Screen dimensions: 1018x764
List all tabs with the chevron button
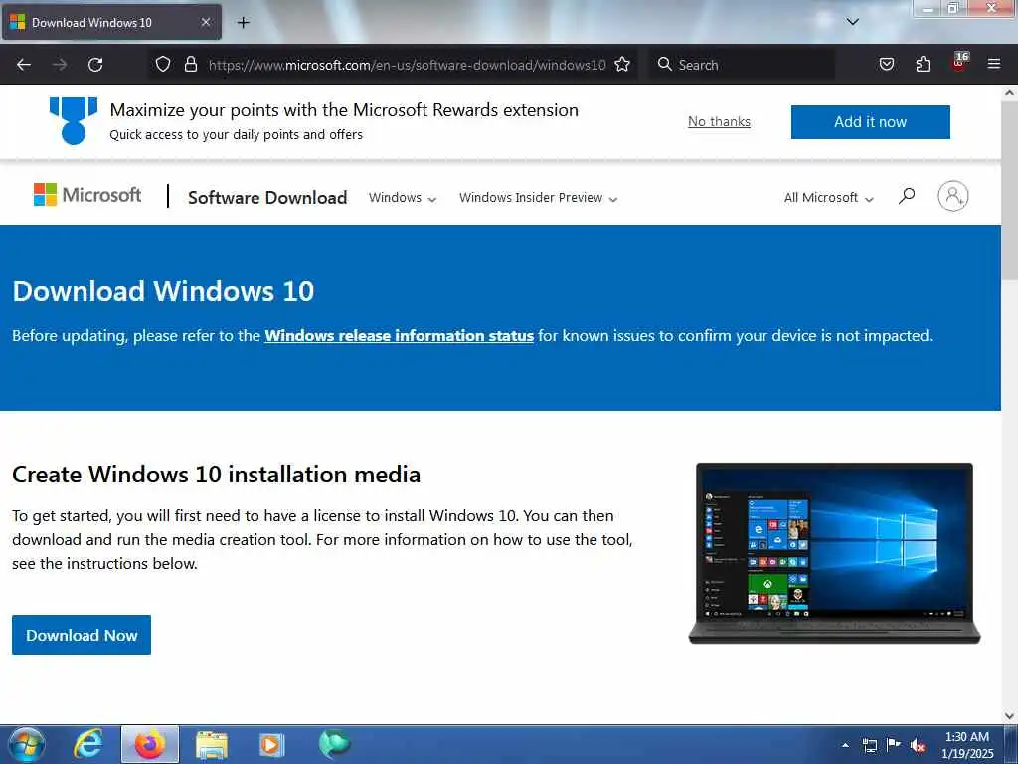(852, 22)
